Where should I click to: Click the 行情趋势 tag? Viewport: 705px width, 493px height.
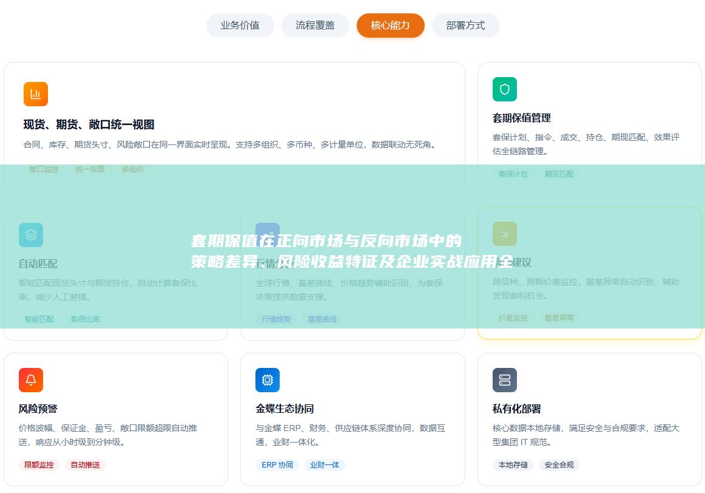click(277, 319)
